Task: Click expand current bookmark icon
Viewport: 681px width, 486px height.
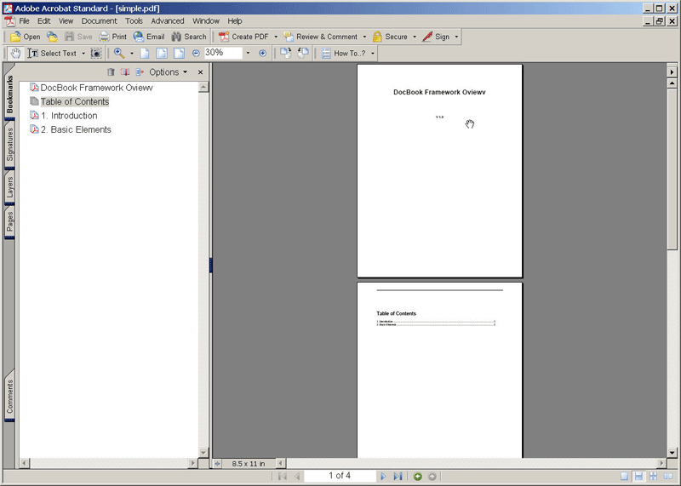Action: click(x=140, y=72)
